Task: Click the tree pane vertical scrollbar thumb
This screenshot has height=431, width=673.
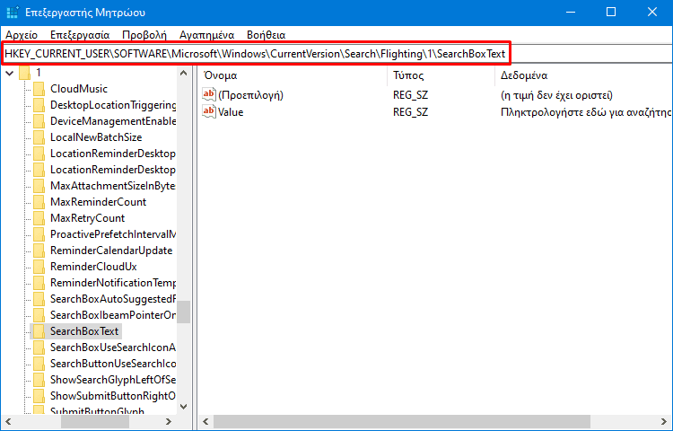Action: point(184,312)
